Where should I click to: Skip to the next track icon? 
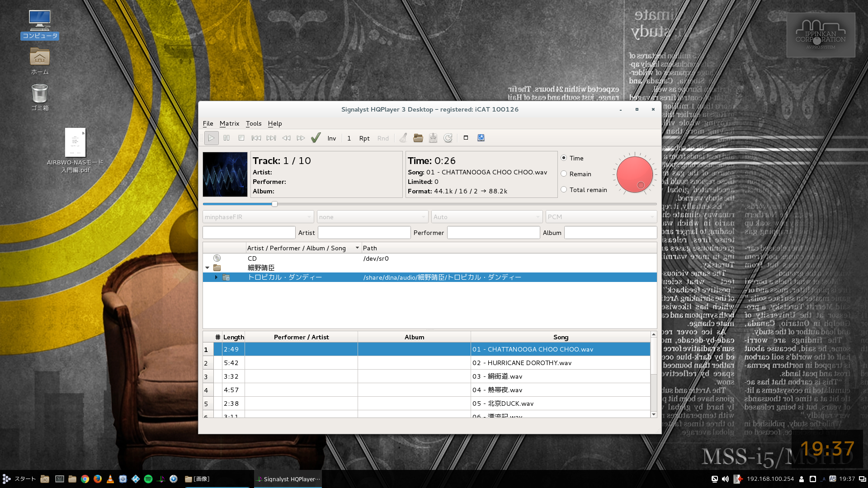coord(271,138)
